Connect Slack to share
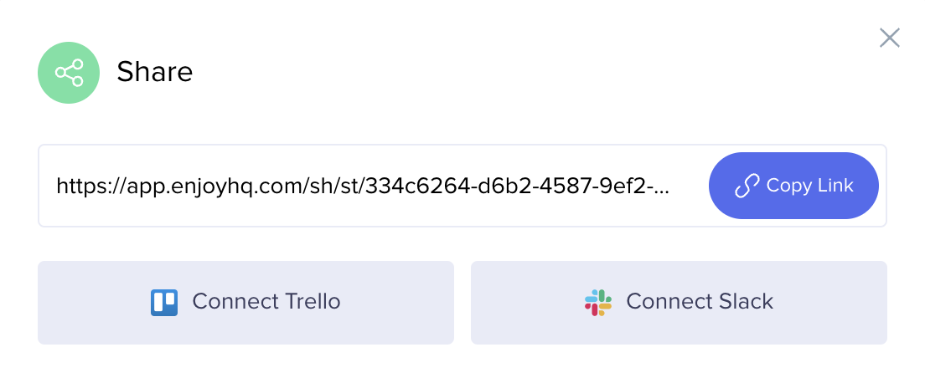Image resolution: width=925 pixels, height=378 pixels. [x=679, y=302]
